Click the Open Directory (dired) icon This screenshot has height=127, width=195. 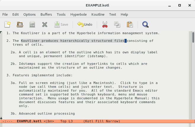(32, 24)
